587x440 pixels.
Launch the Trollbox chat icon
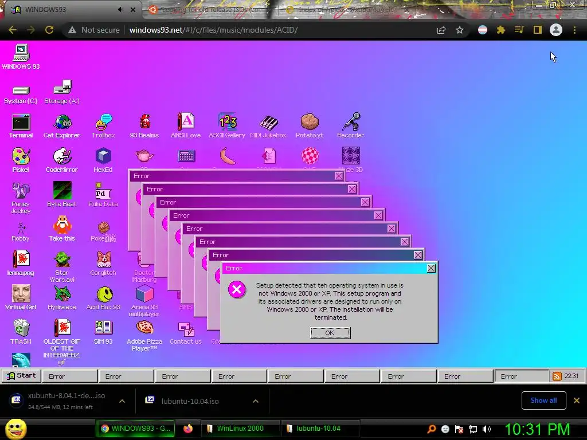click(103, 126)
